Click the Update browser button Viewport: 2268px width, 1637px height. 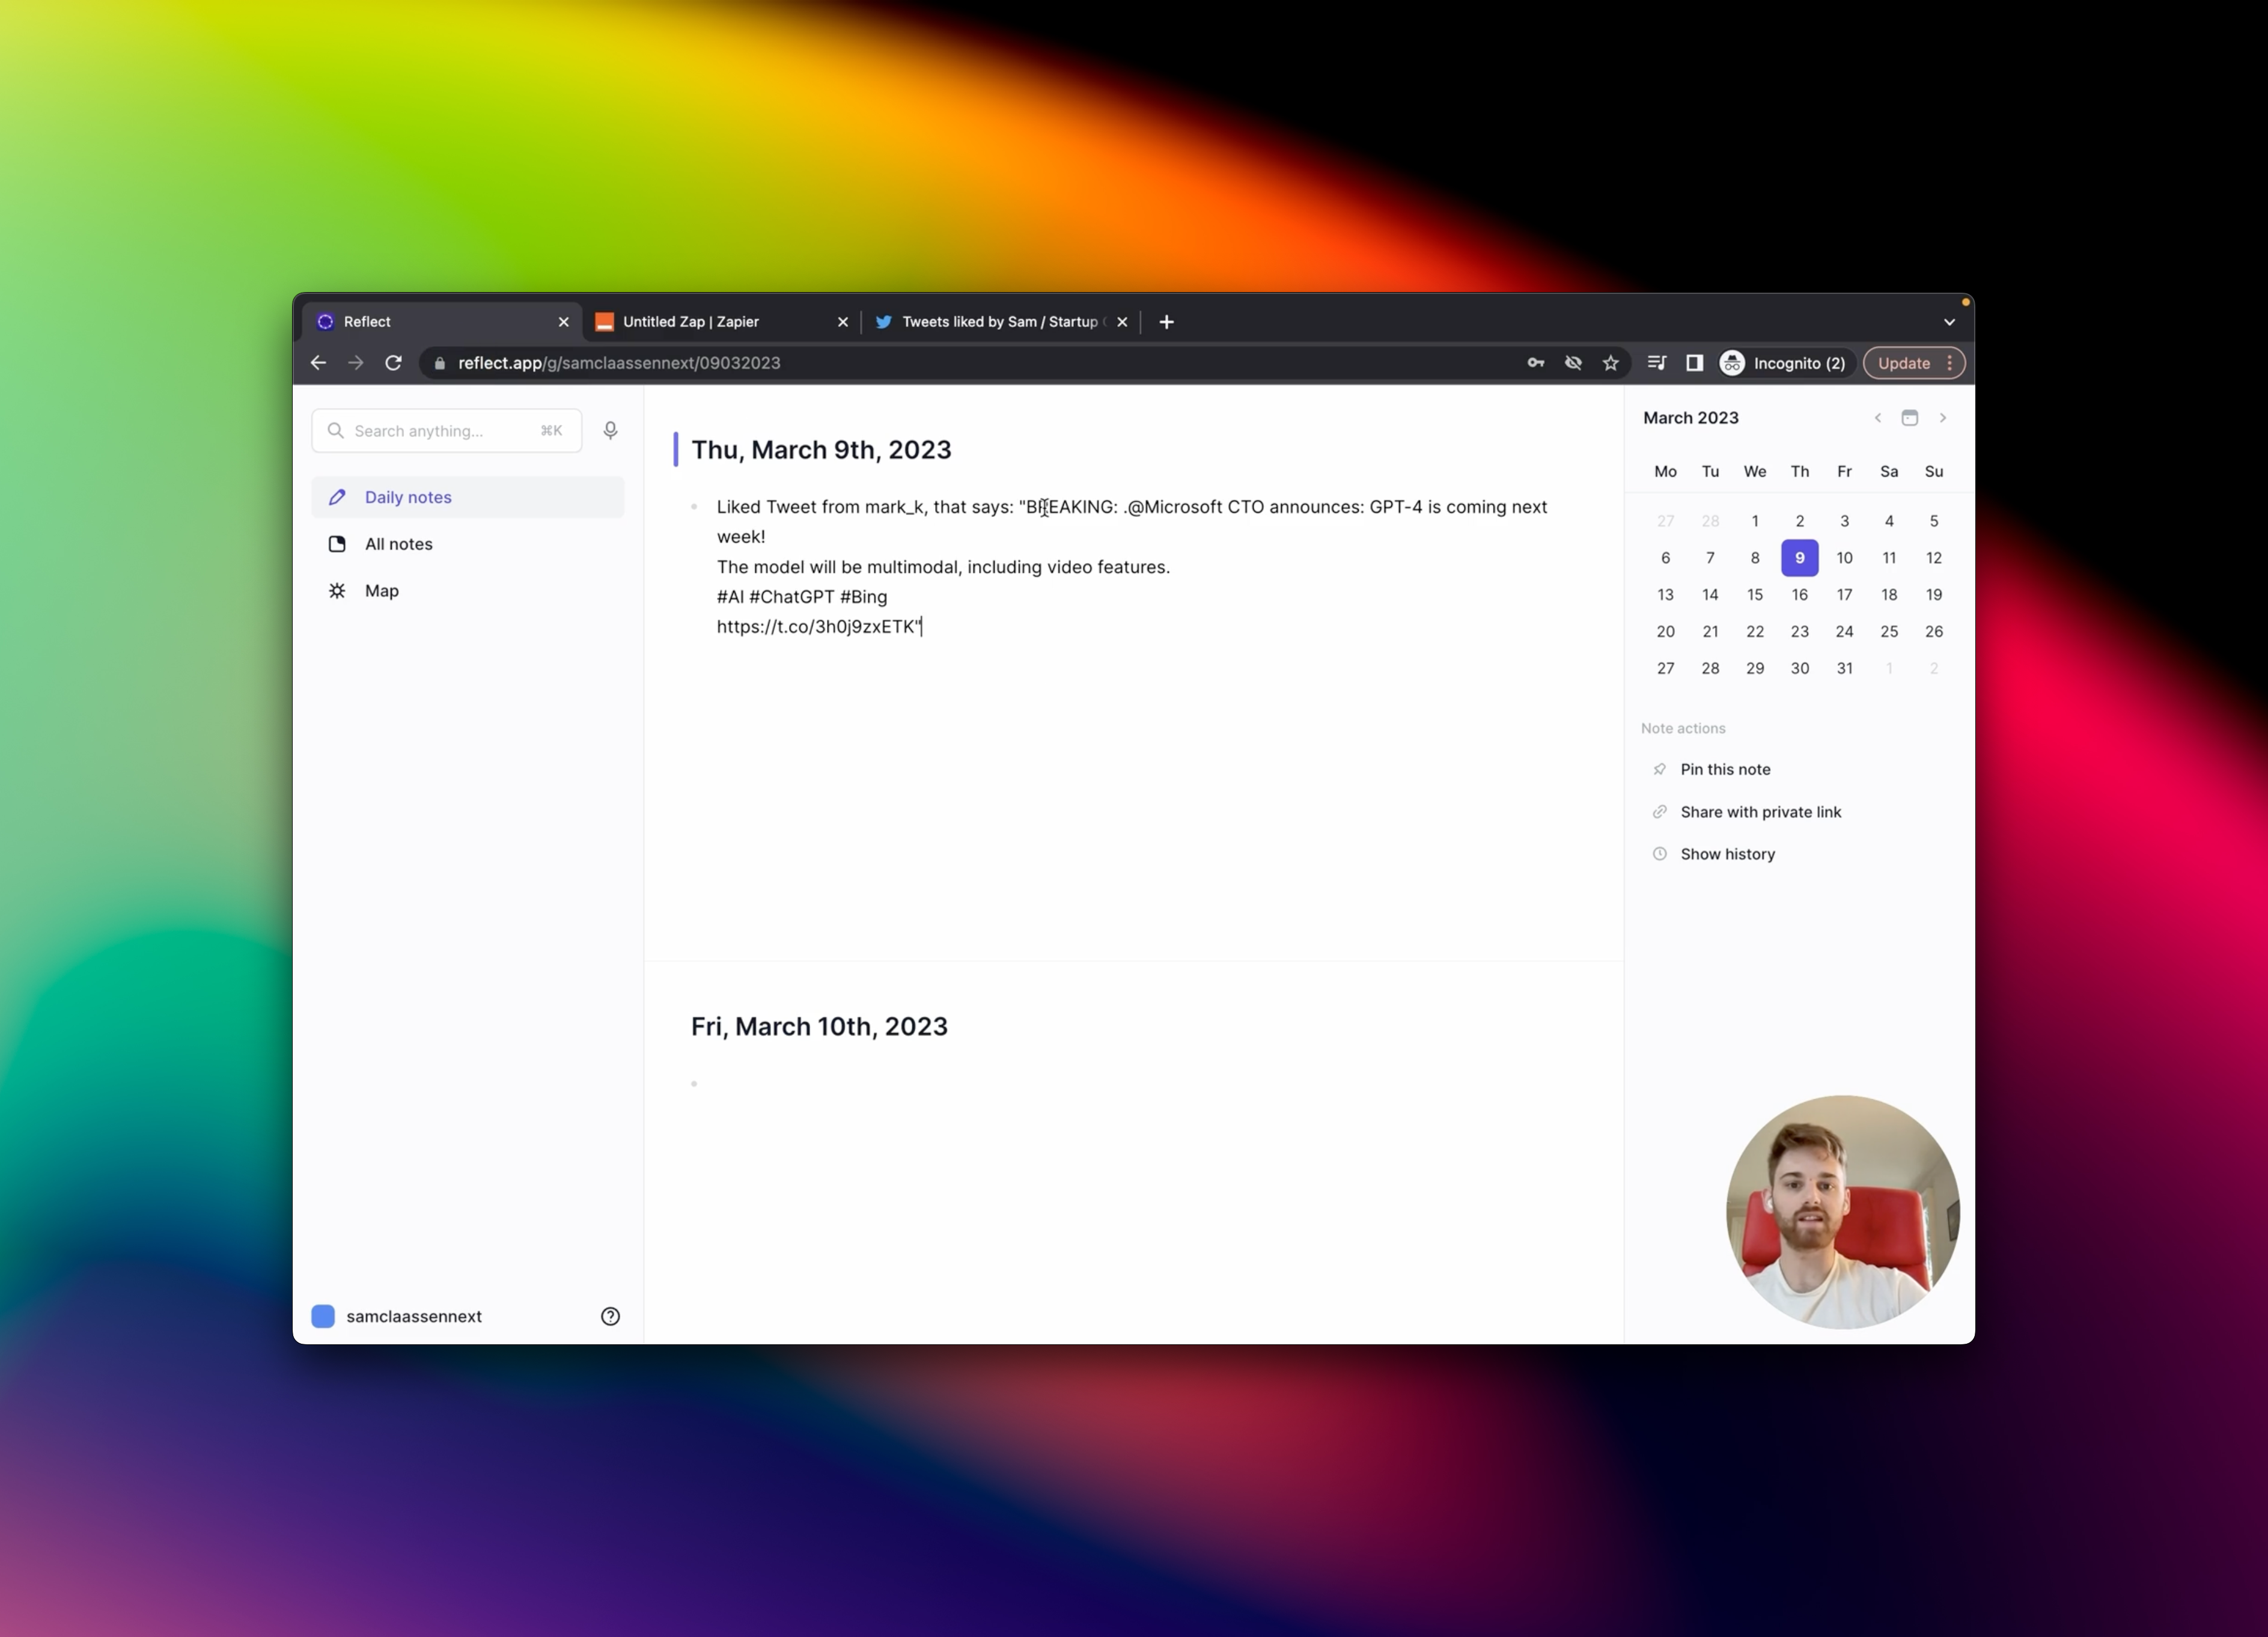click(1903, 363)
